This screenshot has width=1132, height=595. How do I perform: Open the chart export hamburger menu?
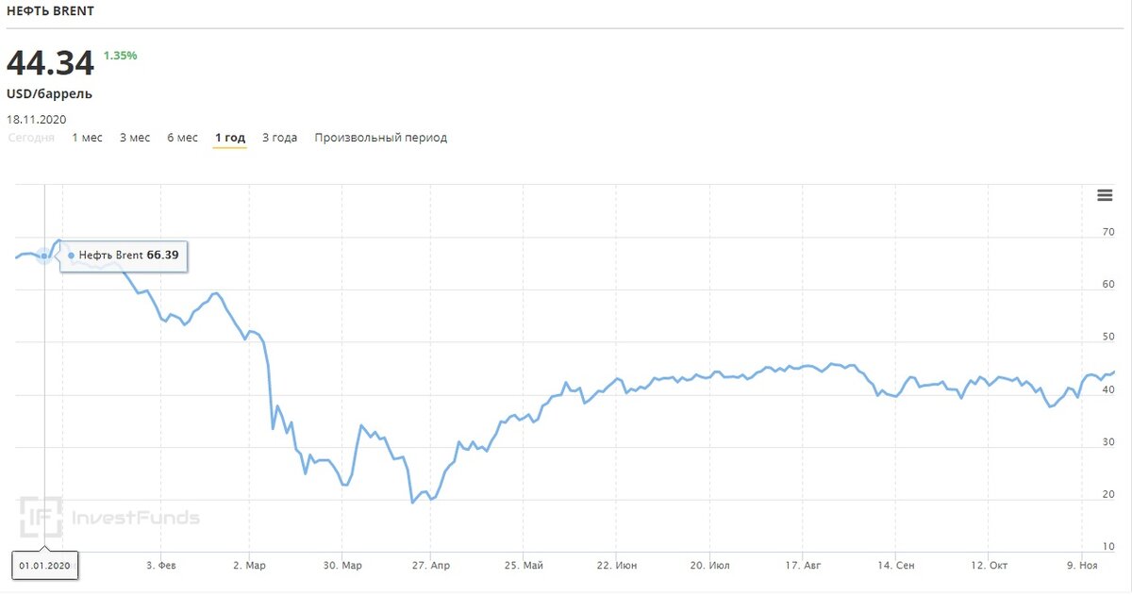[x=1104, y=195]
